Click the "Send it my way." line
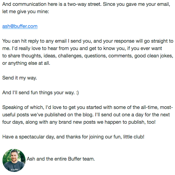Screen dimensions: 175x175 (20, 78)
